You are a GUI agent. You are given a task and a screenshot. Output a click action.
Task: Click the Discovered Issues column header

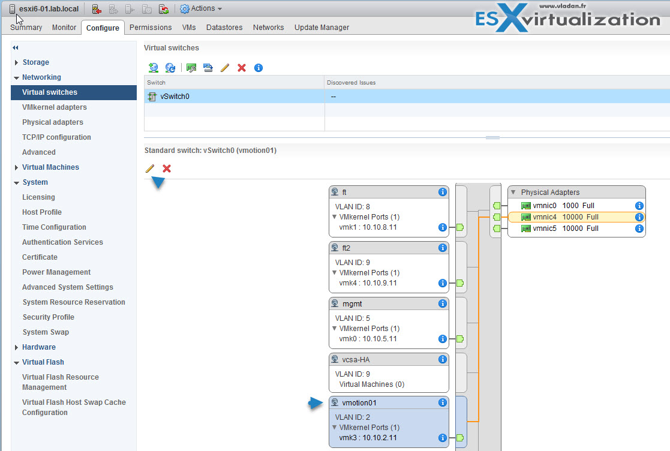497,82
